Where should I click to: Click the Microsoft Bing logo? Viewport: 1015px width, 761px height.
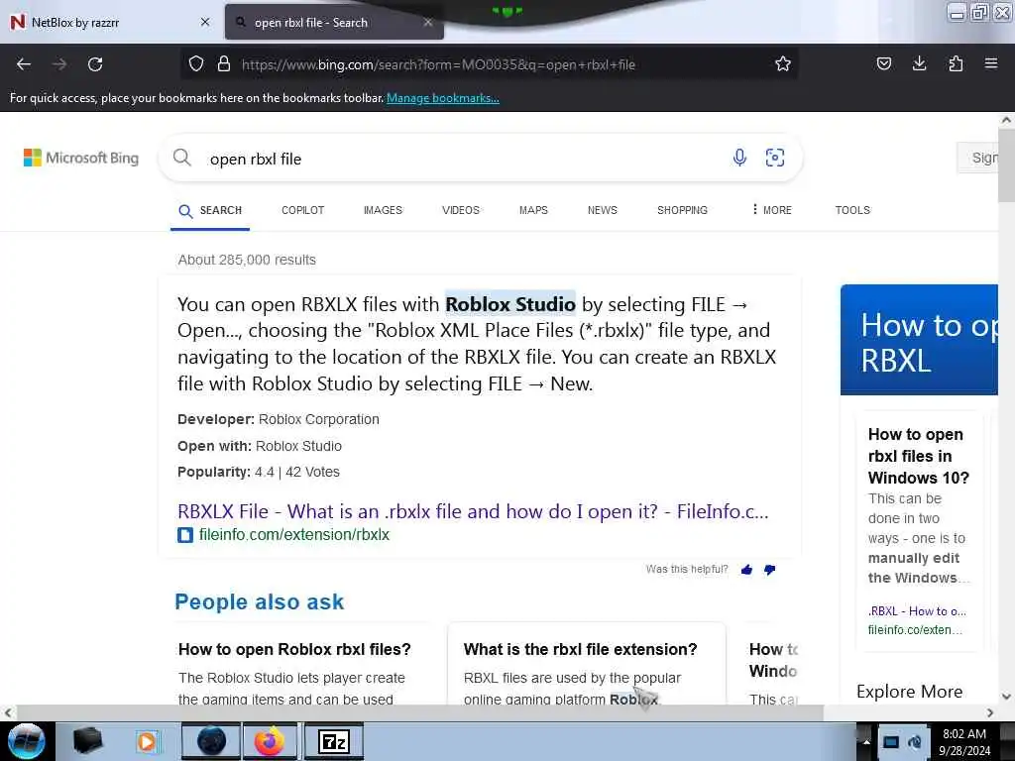[81, 158]
